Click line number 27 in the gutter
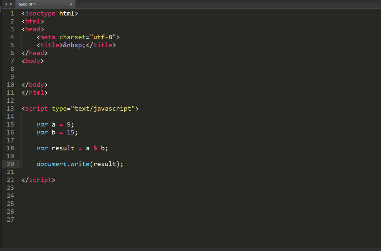The width and height of the screenshot is (381, 251). (x=10, y=220)
